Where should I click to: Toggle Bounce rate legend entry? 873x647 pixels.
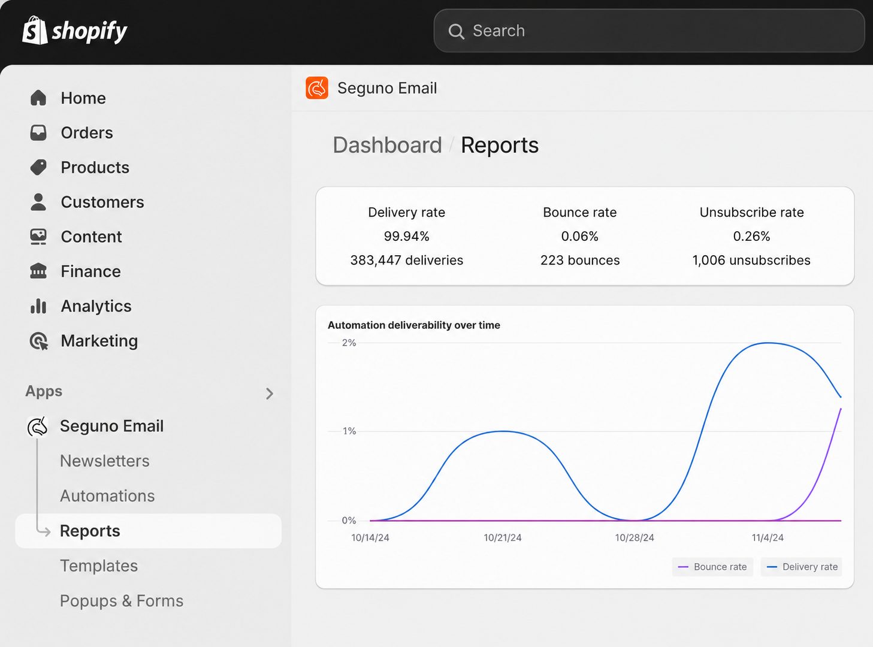point(712,567)
